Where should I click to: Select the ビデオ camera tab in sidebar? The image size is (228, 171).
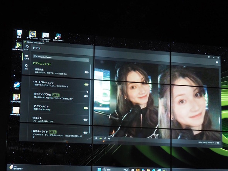pos(27,57)
